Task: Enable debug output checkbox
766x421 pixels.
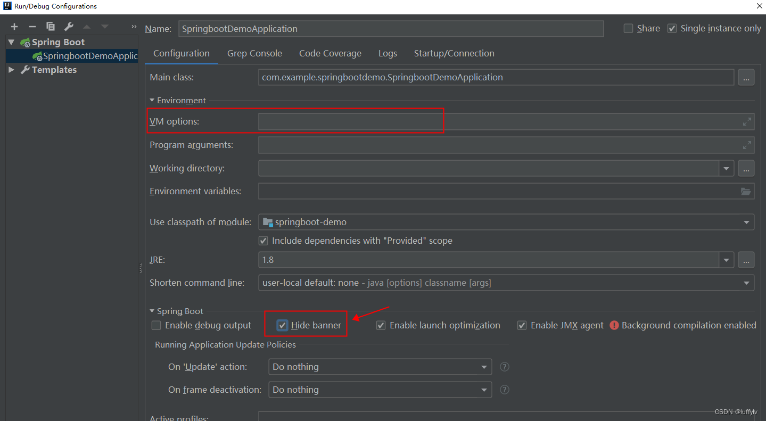Action: click(156, 325)
